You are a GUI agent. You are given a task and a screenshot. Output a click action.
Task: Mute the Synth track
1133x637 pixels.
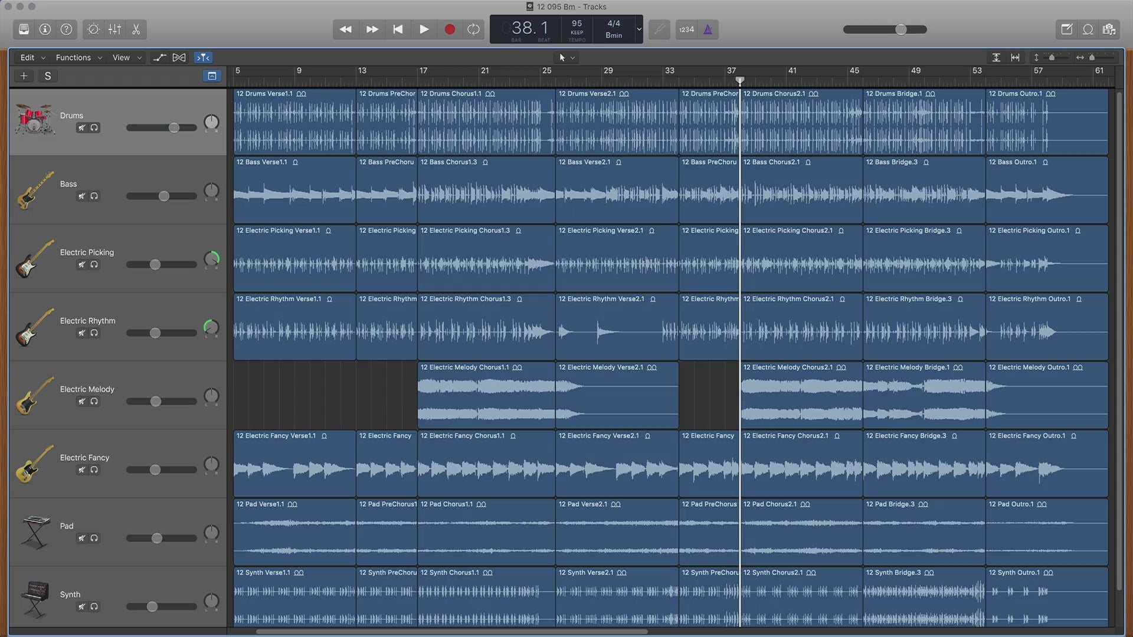pos(81,607)
